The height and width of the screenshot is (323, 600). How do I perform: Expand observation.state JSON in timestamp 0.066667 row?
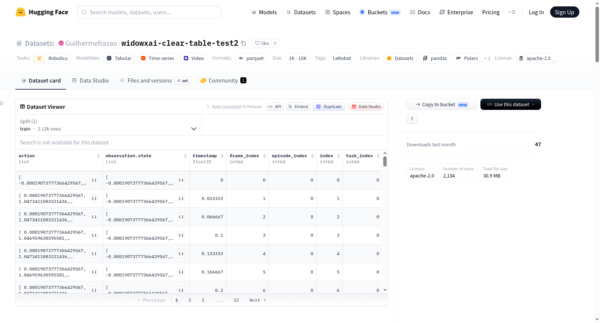click(181, 217)
